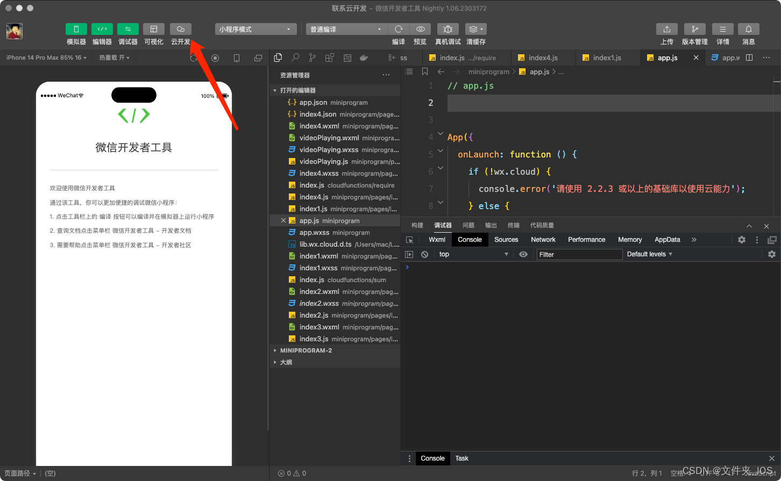The height and width of the screenshot is (481, 781).
Task: Click miniprogram in the breadcrumb path
Action: coord(488,71)
